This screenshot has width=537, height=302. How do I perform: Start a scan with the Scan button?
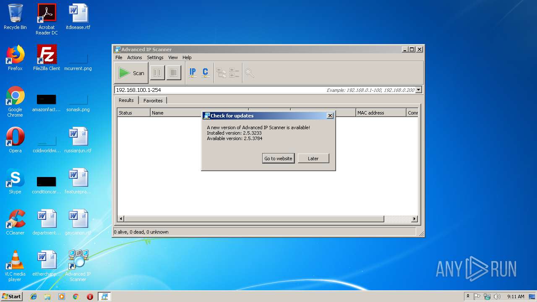point(131,73)
